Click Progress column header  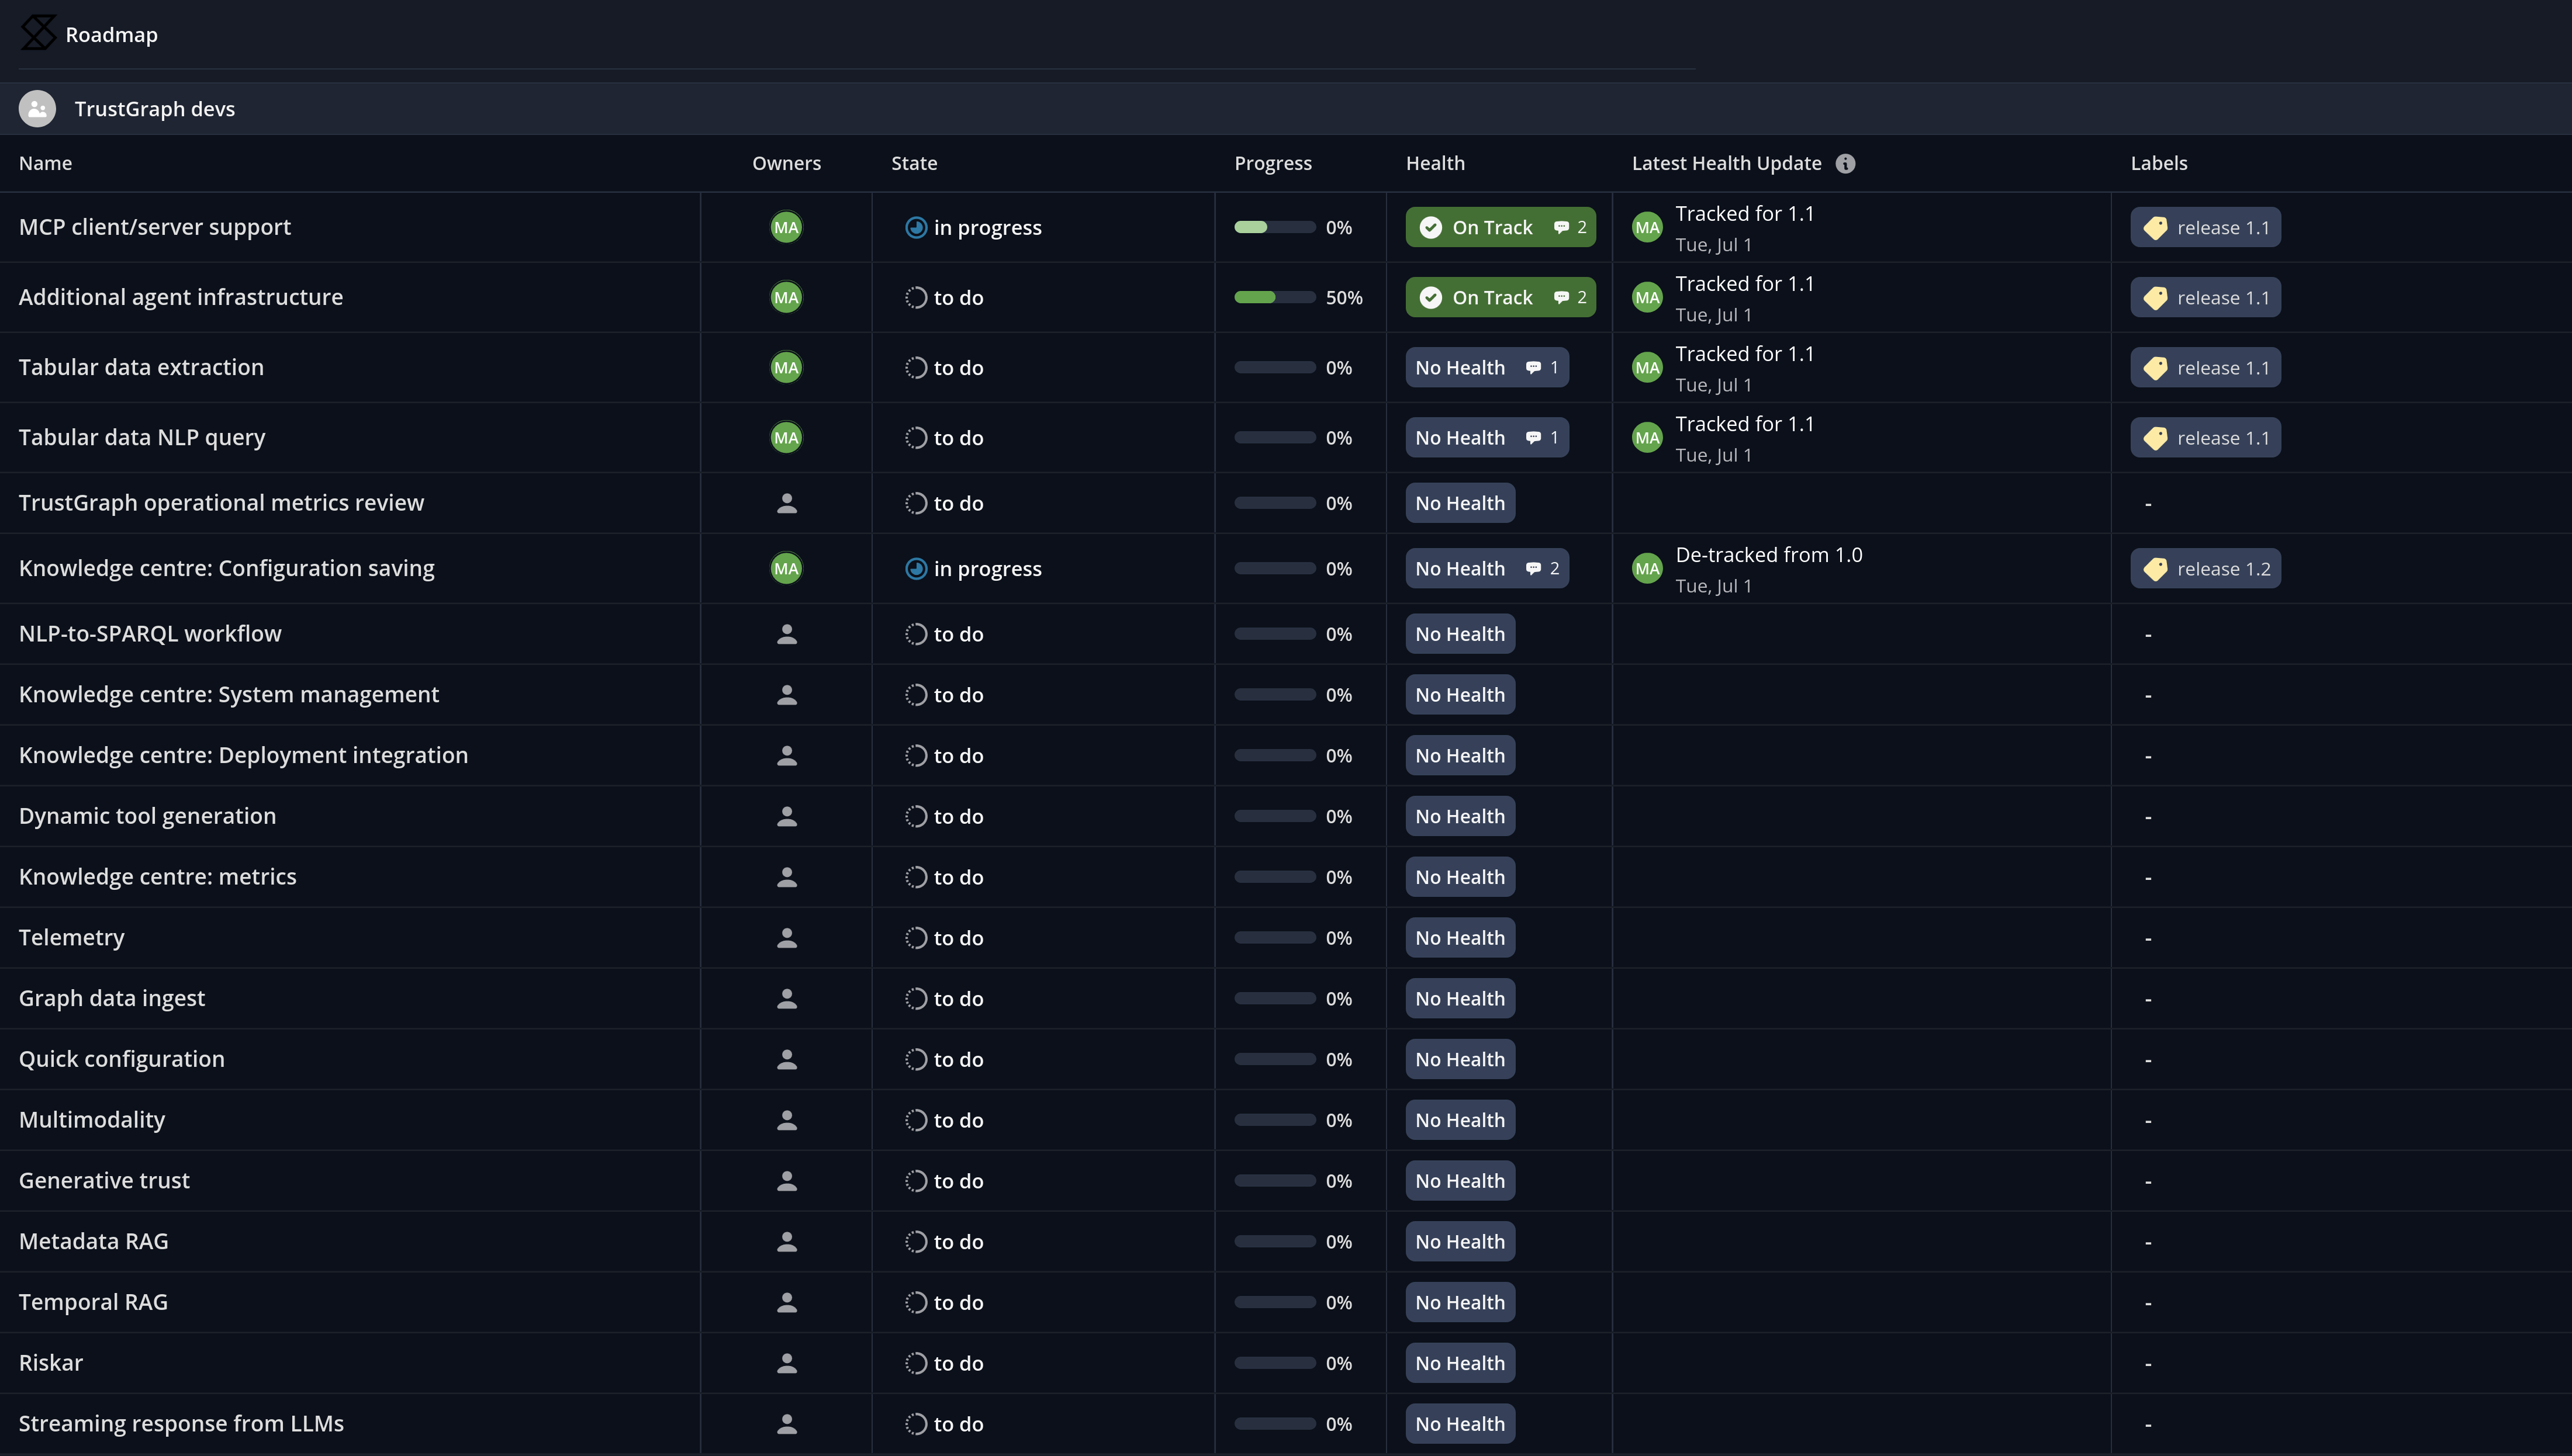coord(1273,163)
